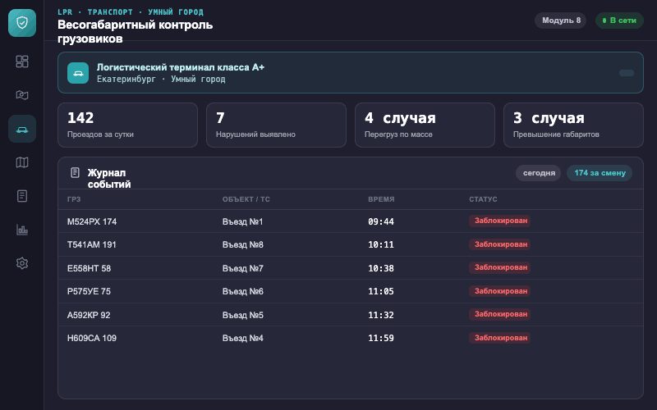Click the shield logo icon
The height and width of the screenshot is (410, 657).
click(x=22, y=23)
